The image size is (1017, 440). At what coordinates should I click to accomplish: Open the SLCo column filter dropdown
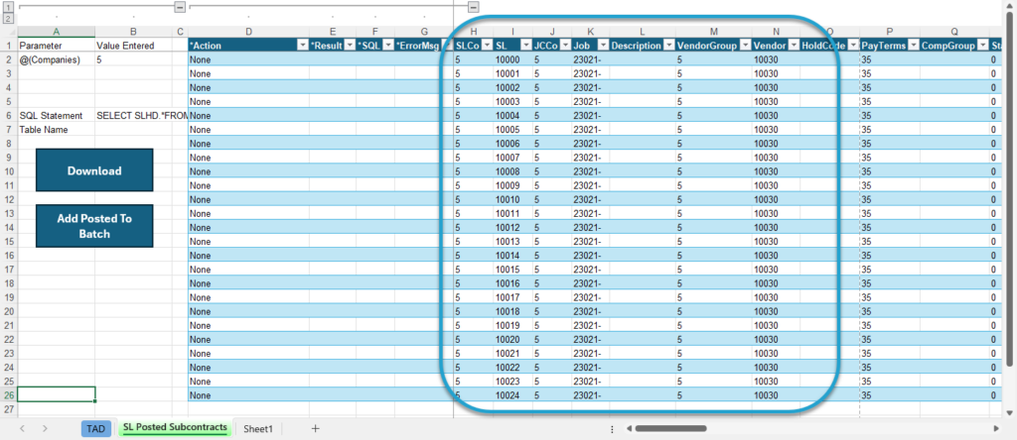487,45
